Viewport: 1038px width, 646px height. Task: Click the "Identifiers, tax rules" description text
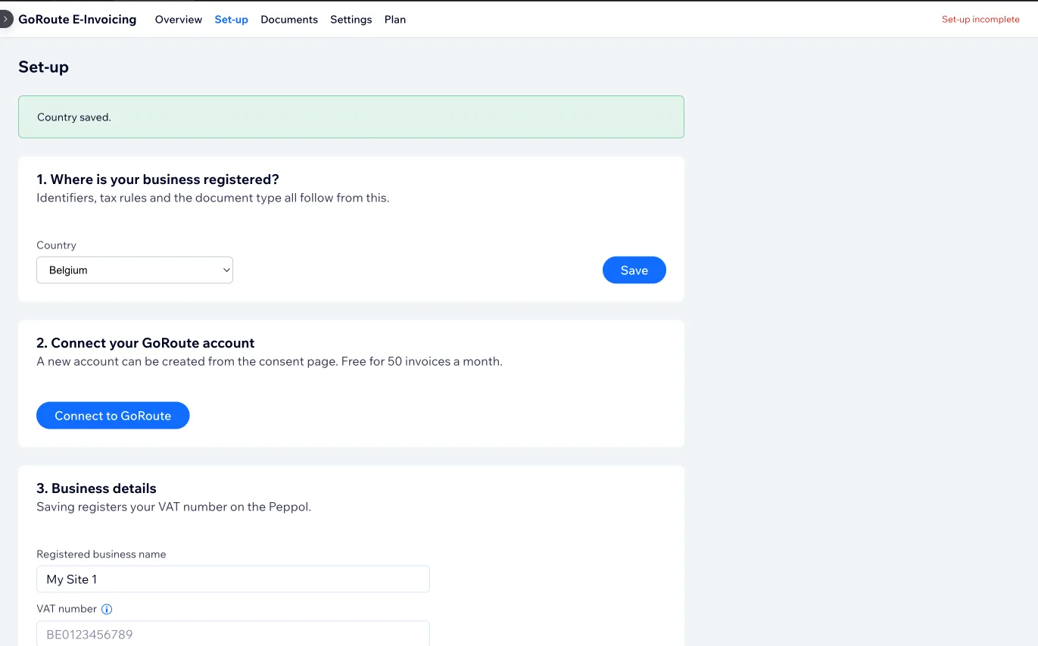pos(213,198)
